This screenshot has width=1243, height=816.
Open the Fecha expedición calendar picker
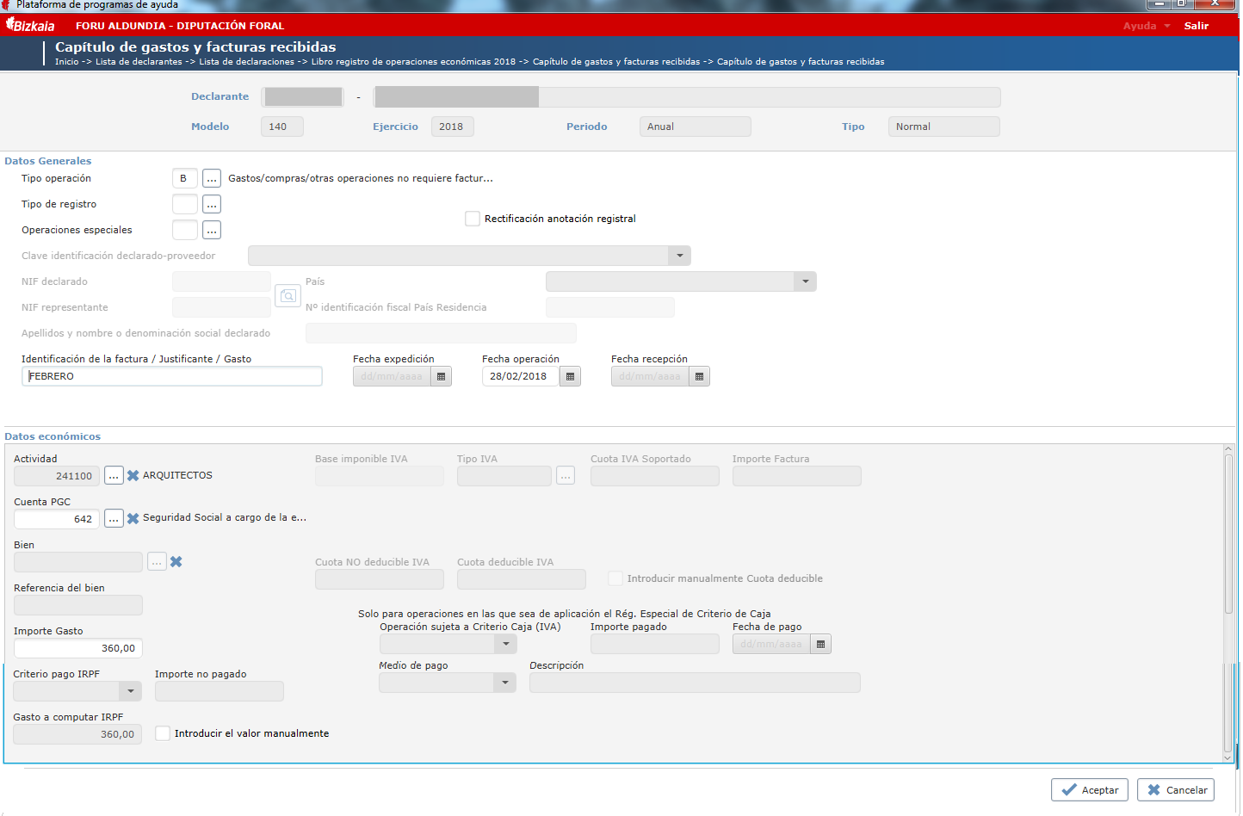click(x=442, y=376)
